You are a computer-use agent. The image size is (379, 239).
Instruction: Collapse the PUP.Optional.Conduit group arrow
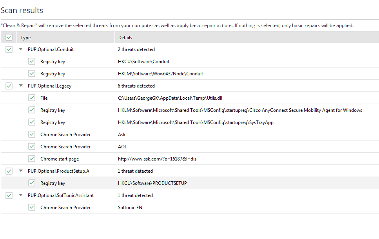coord(21,49)
